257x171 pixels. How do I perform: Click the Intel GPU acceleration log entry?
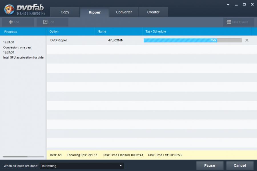pyautogui.click(x=24, y=57)
